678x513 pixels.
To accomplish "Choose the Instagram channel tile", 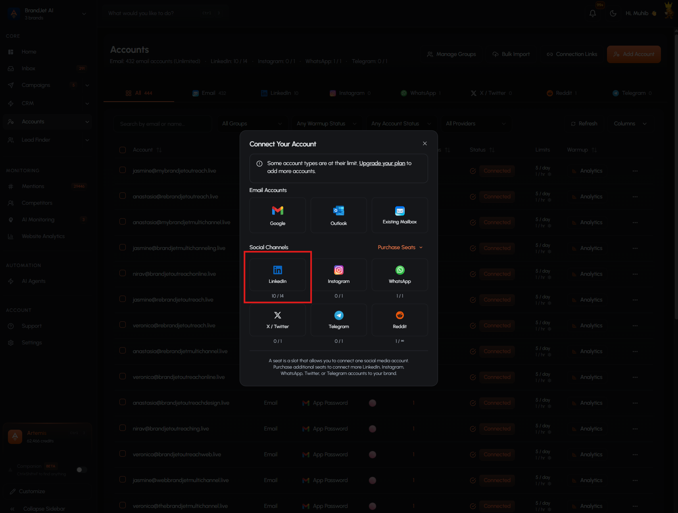I will coord(338,275).
